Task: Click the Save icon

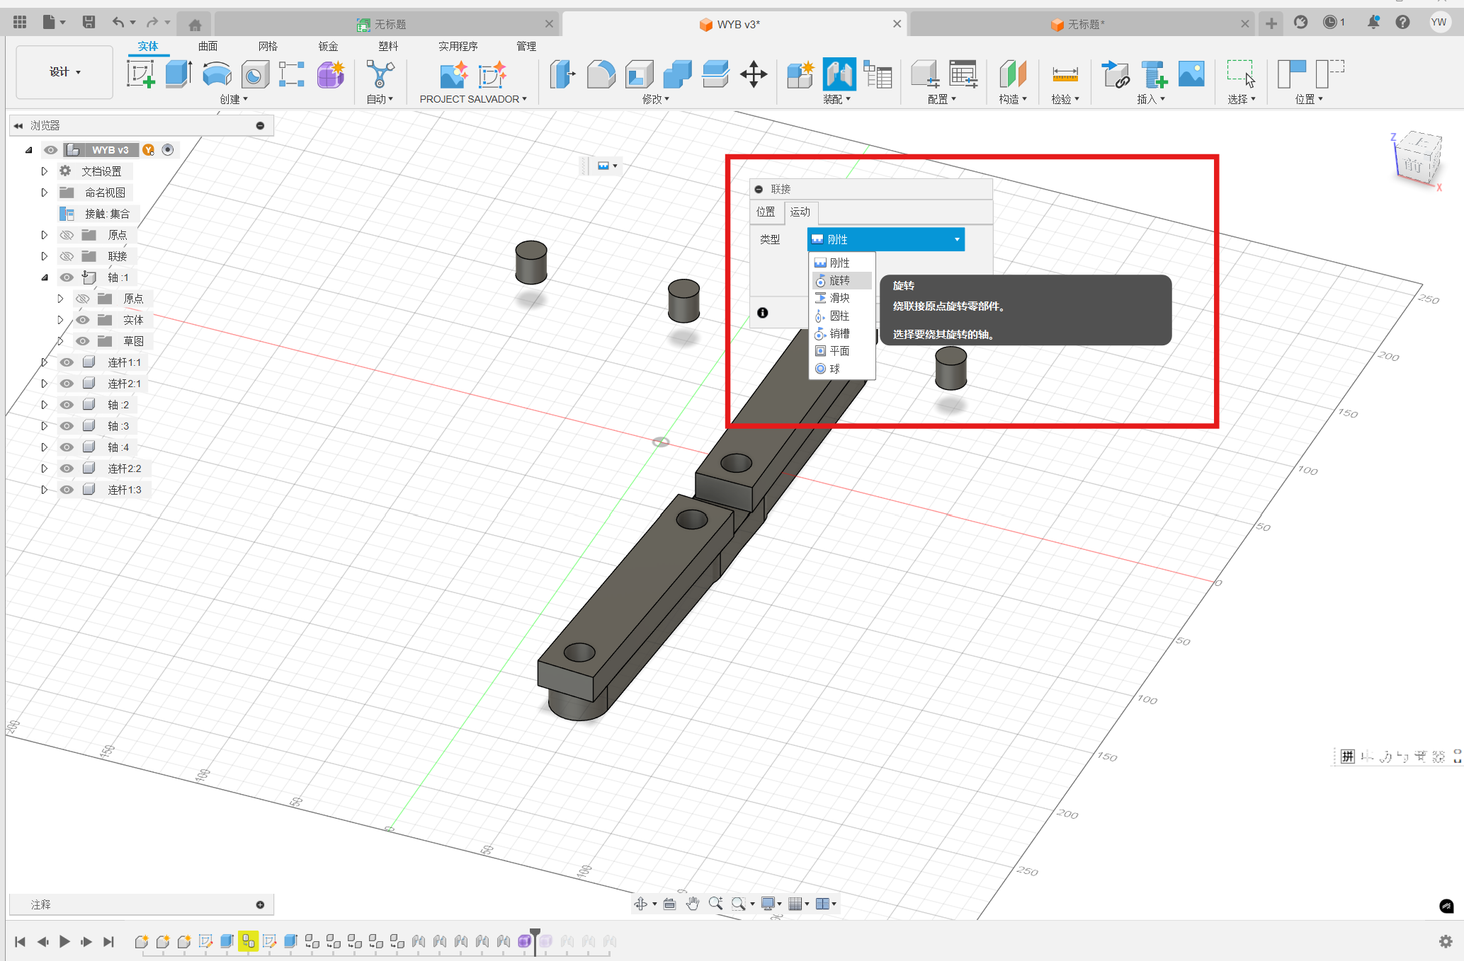Action: coord(89,23)
